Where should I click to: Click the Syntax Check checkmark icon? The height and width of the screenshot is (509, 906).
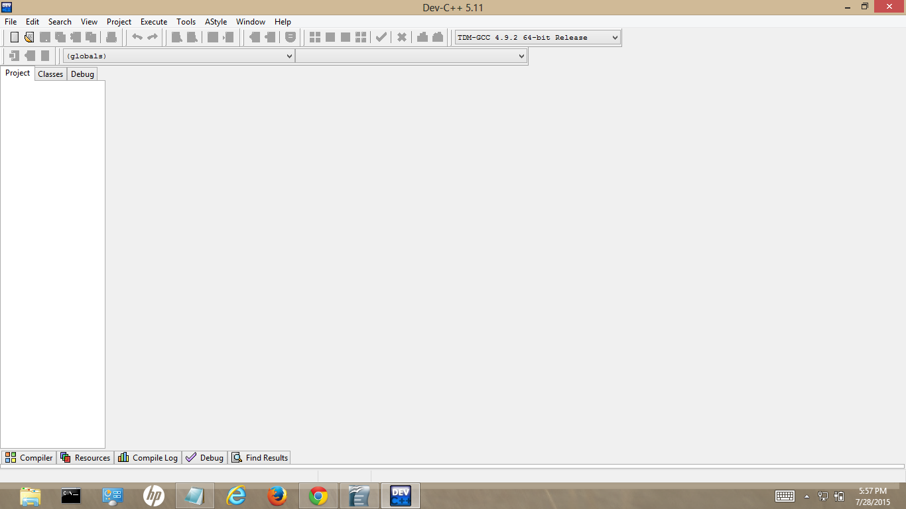click(x=381, y=37)
